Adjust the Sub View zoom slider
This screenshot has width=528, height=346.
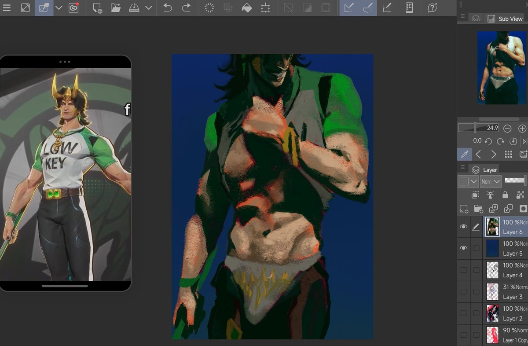click(479, 128)
